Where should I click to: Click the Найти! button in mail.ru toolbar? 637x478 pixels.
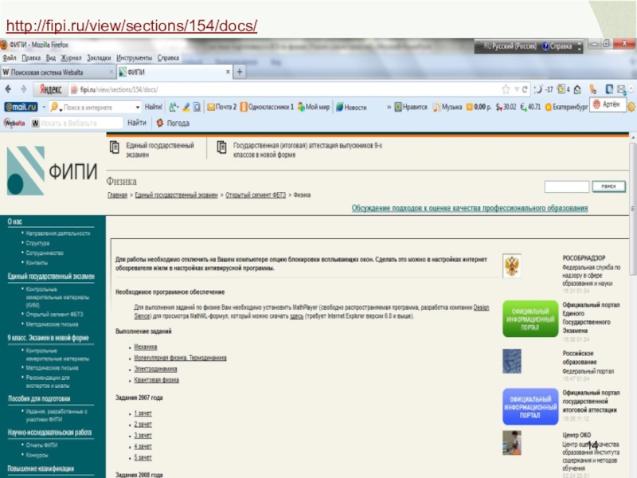pyautogui.click(x=153, y=107)
